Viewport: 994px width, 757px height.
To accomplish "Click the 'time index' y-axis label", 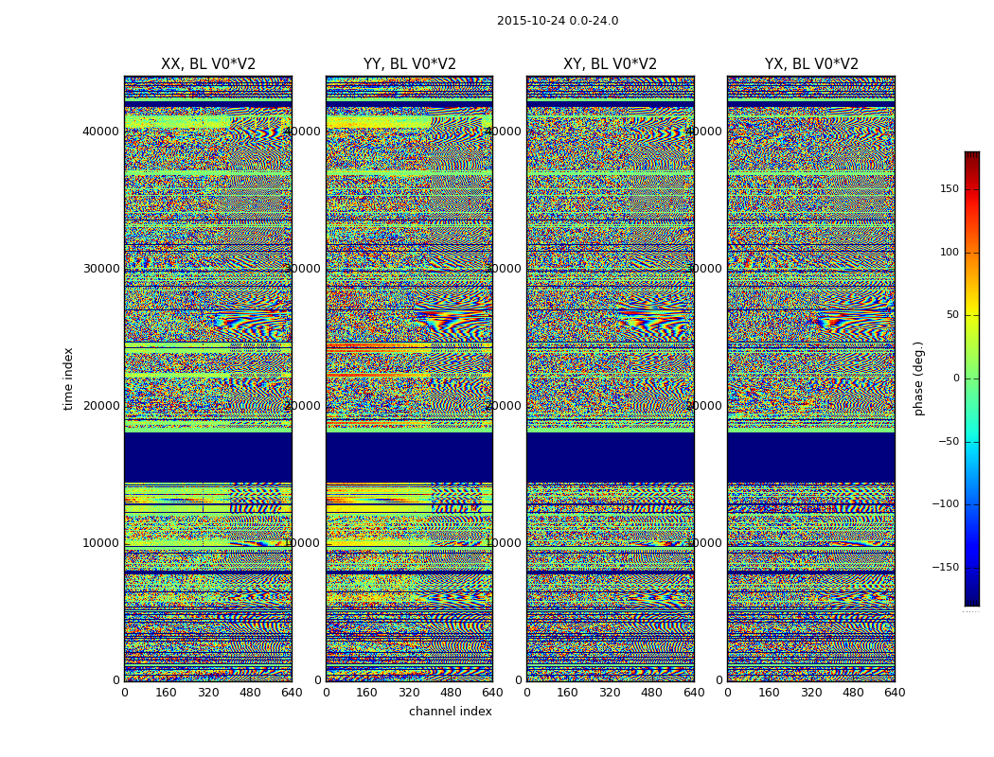I will point(68,378).
